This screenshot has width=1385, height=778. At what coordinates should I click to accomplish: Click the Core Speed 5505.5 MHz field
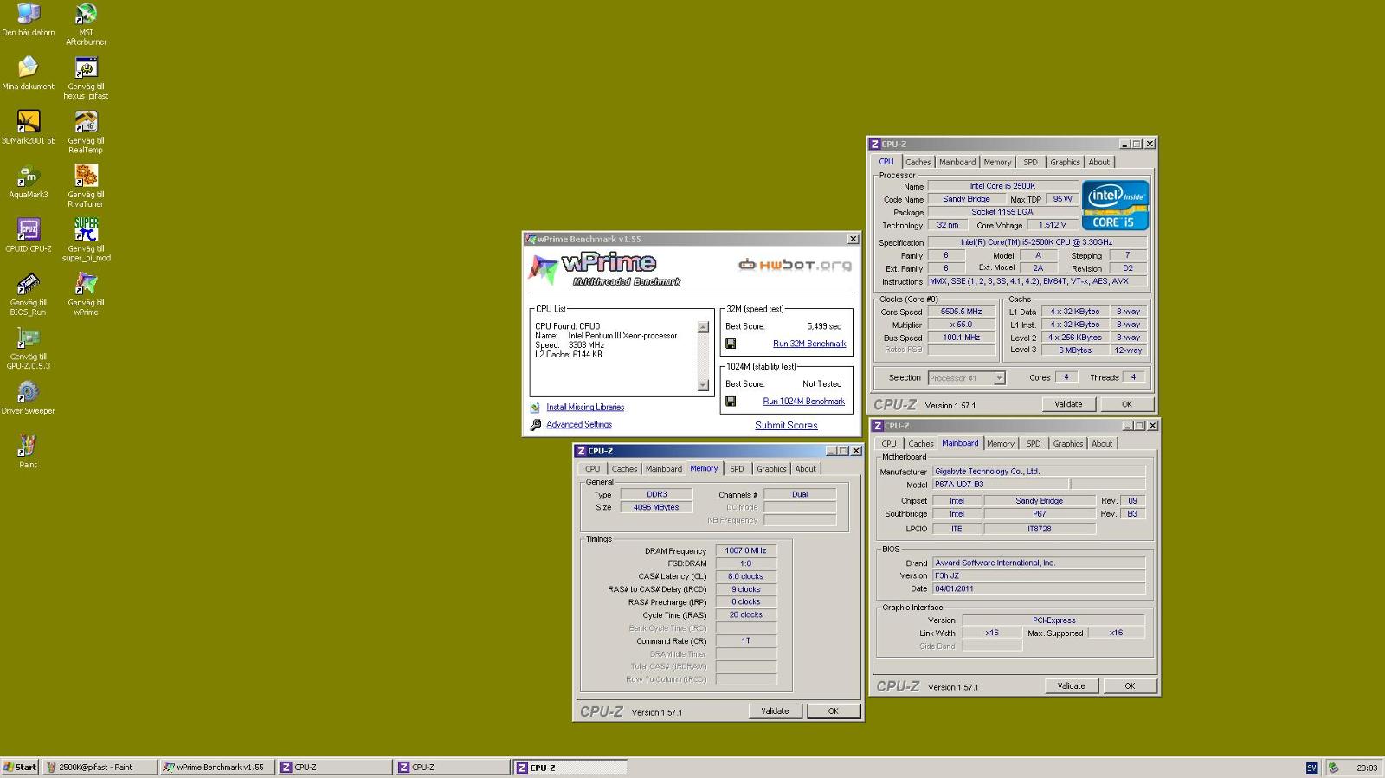(x=962, y=312)
